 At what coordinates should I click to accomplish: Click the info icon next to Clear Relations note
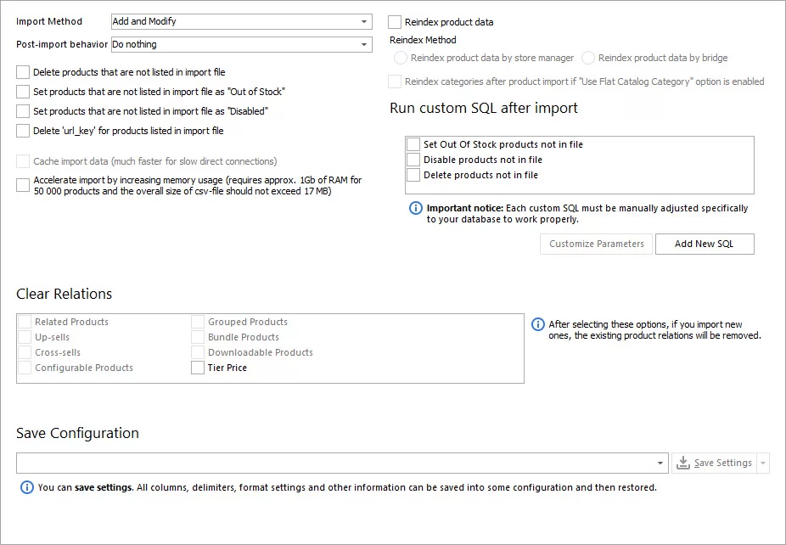[x=537, y=324]
